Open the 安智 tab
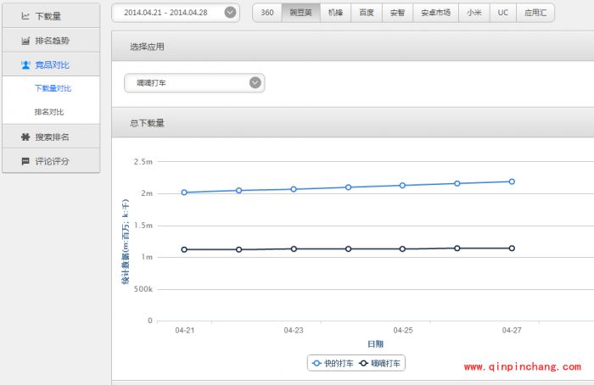 (x=397, y=13)
